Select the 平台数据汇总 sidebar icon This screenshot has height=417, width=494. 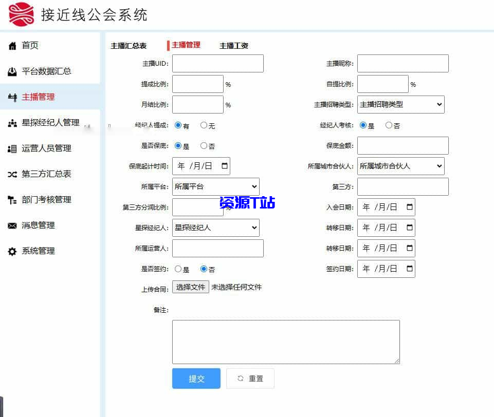click(x=12, y=71)
